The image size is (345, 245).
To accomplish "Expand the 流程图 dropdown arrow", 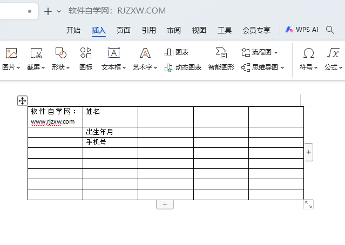I will pyautogui.click(x=276, y=52).
